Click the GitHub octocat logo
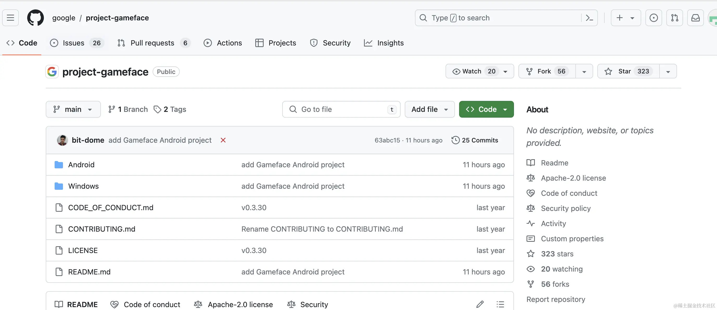Viewport: 717px width, 310px height. [35, 18]
